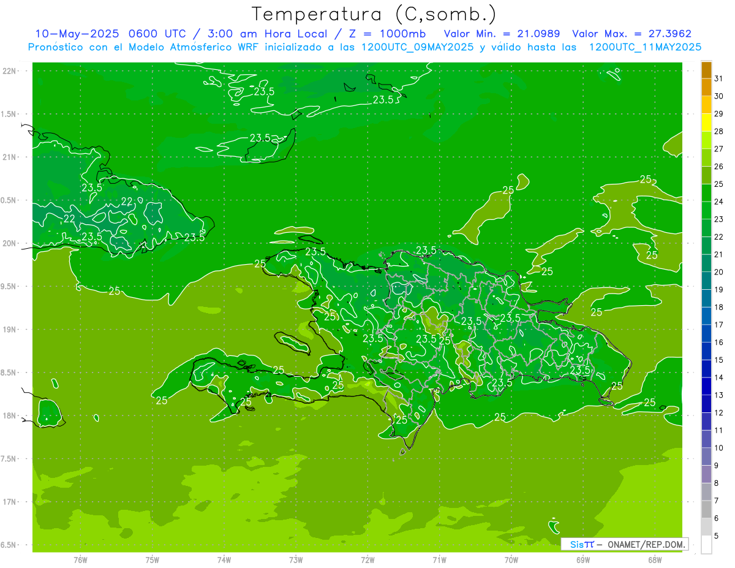
Task: Click the '17N' latitude axis label
Action: (10, 502)
